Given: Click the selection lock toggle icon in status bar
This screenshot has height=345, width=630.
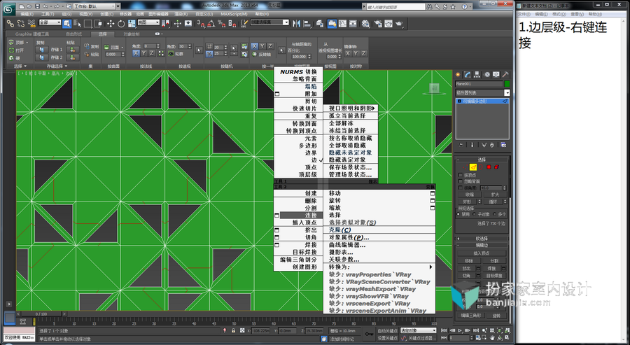Looking at the screenshot, I should coord(233,330).
